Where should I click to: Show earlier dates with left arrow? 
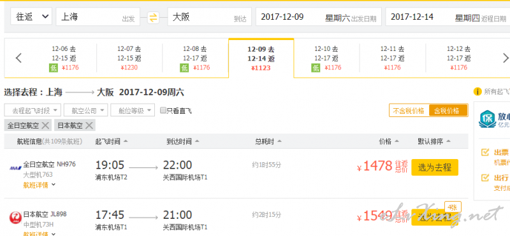click(19, 58)
